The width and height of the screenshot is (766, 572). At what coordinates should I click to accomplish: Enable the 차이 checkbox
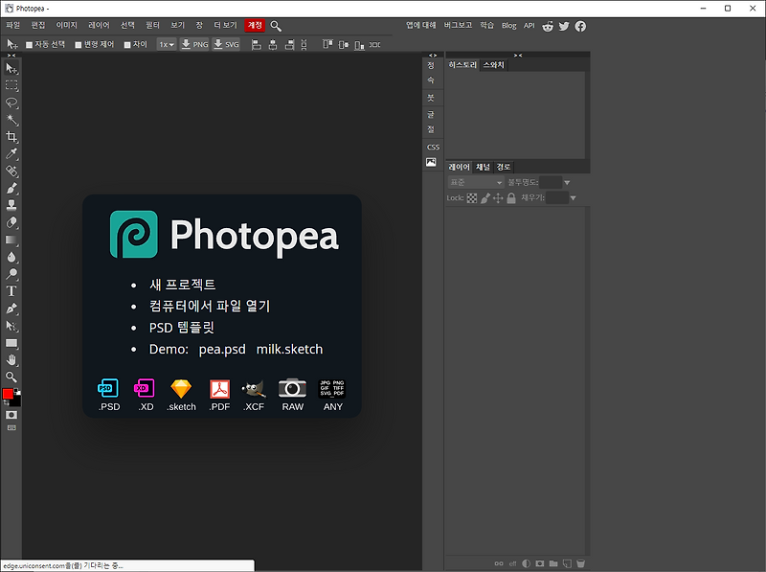pos(127,45)
